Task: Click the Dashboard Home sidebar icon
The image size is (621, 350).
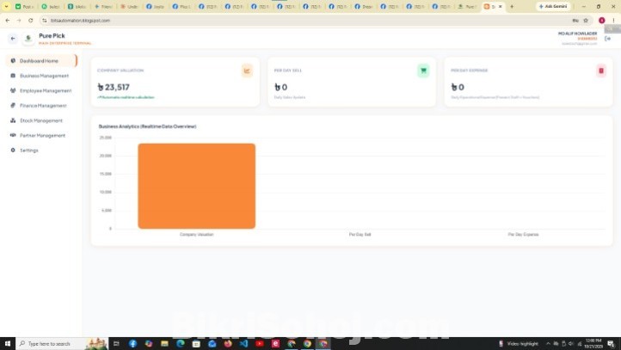Action: [x=13, y=60]
